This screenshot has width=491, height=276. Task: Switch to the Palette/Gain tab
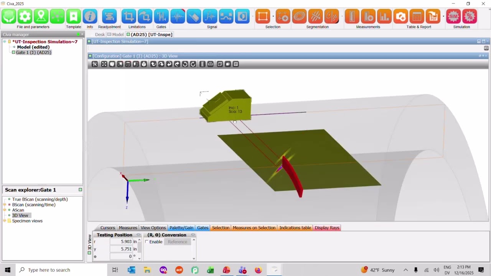[181, 228]
